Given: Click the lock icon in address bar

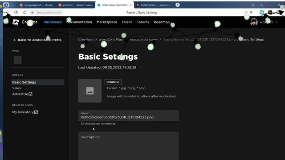Looking at the screenshot, I should (x=33, y=12).
